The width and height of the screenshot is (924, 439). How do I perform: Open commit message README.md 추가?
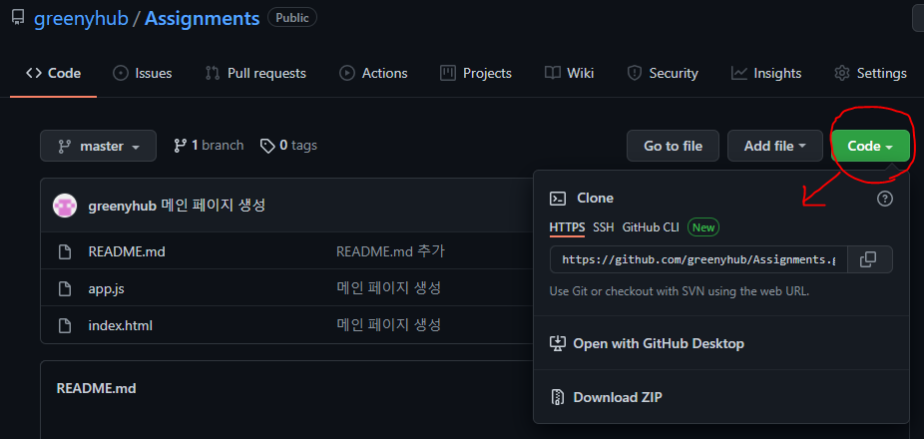click(x=390, y=251)
